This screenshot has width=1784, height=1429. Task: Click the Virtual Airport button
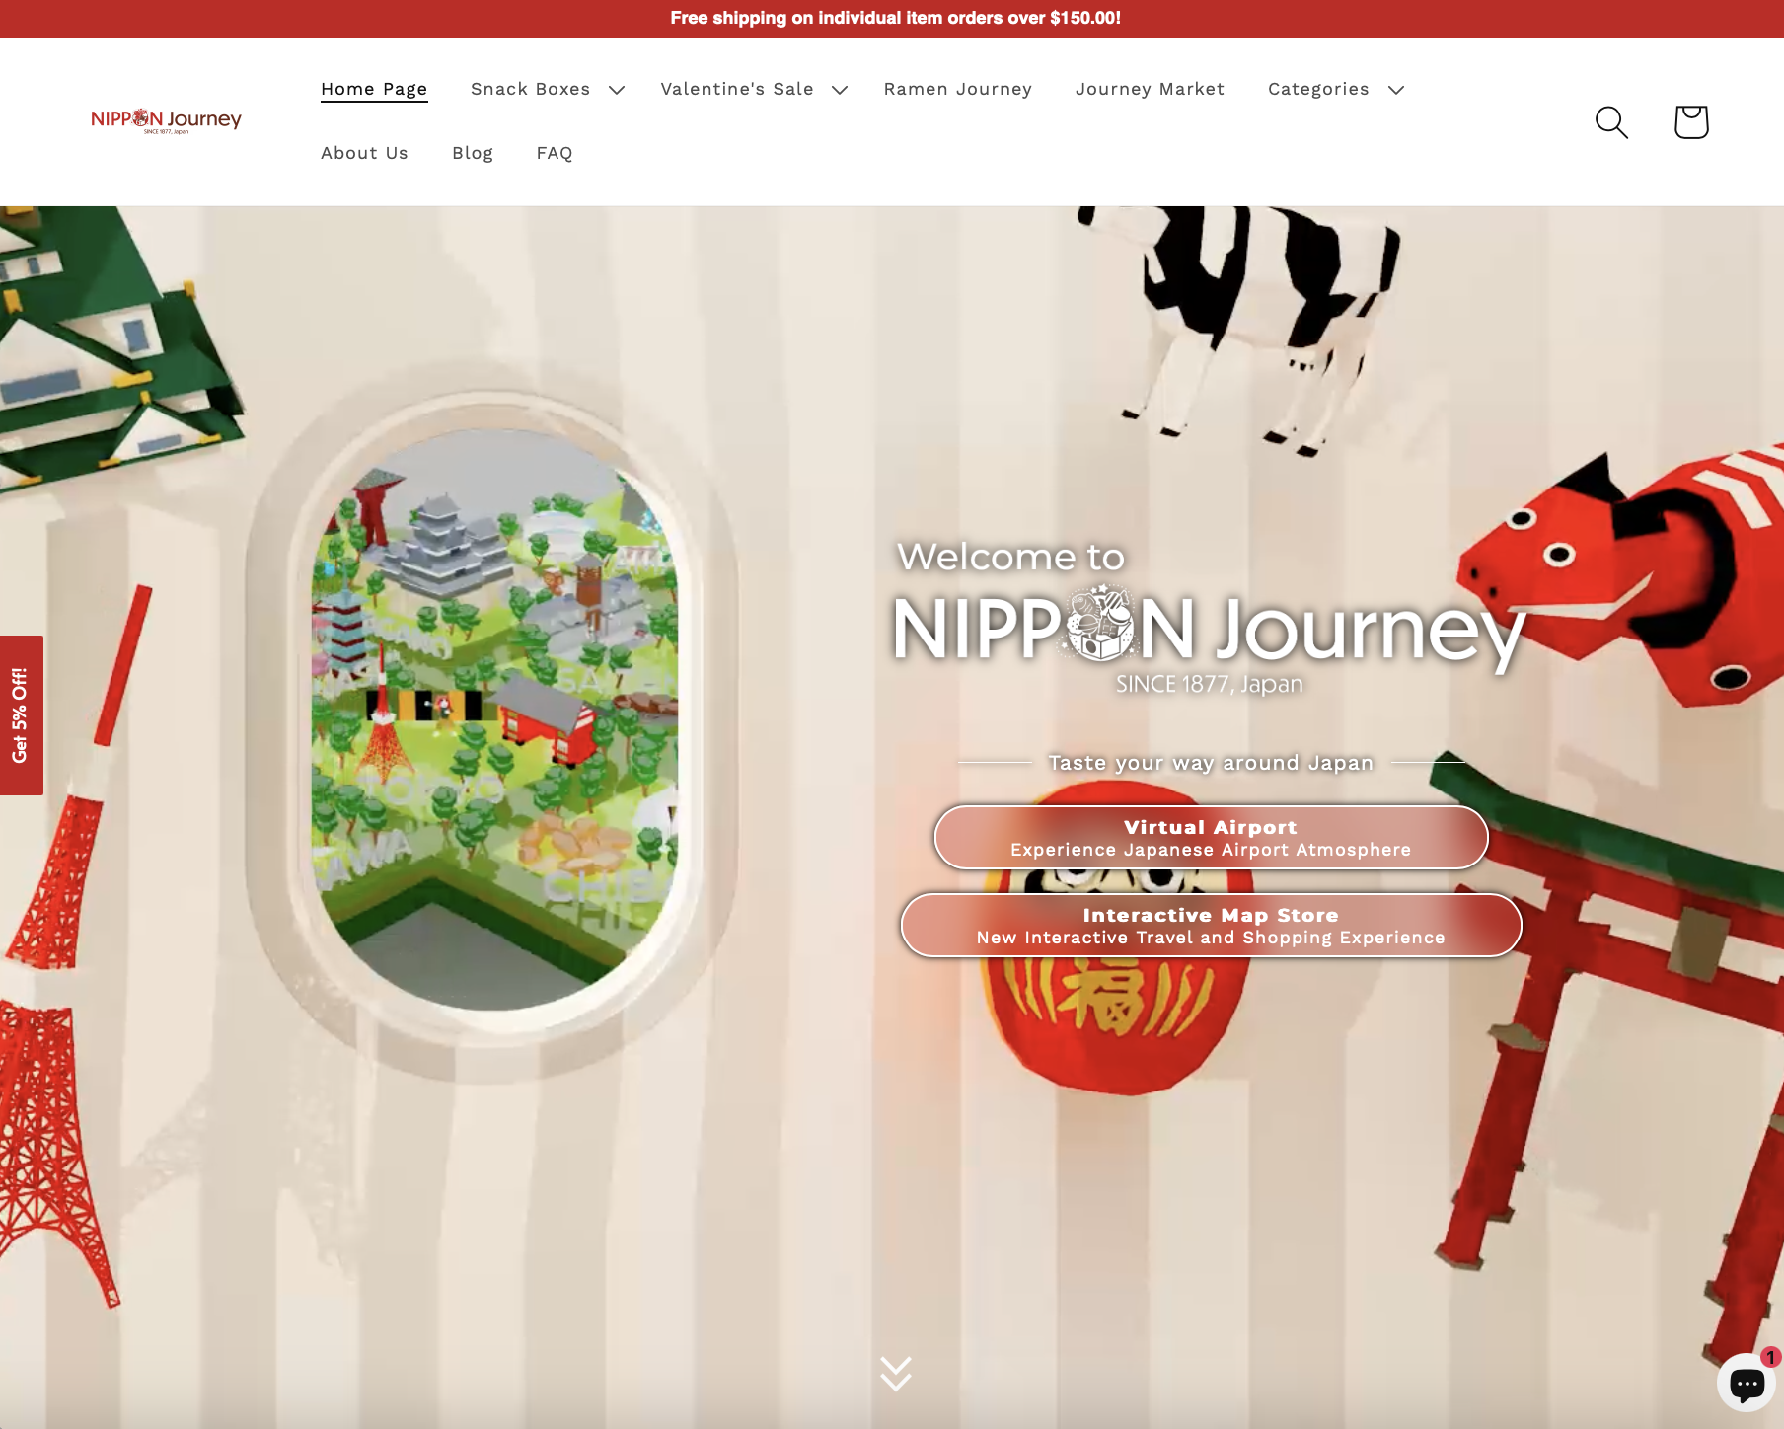(1211, 838)
